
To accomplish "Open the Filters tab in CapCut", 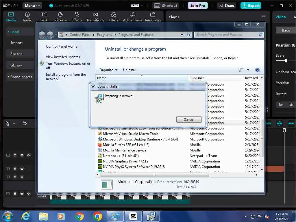I will pyautogui.click(x=113, y=17).
